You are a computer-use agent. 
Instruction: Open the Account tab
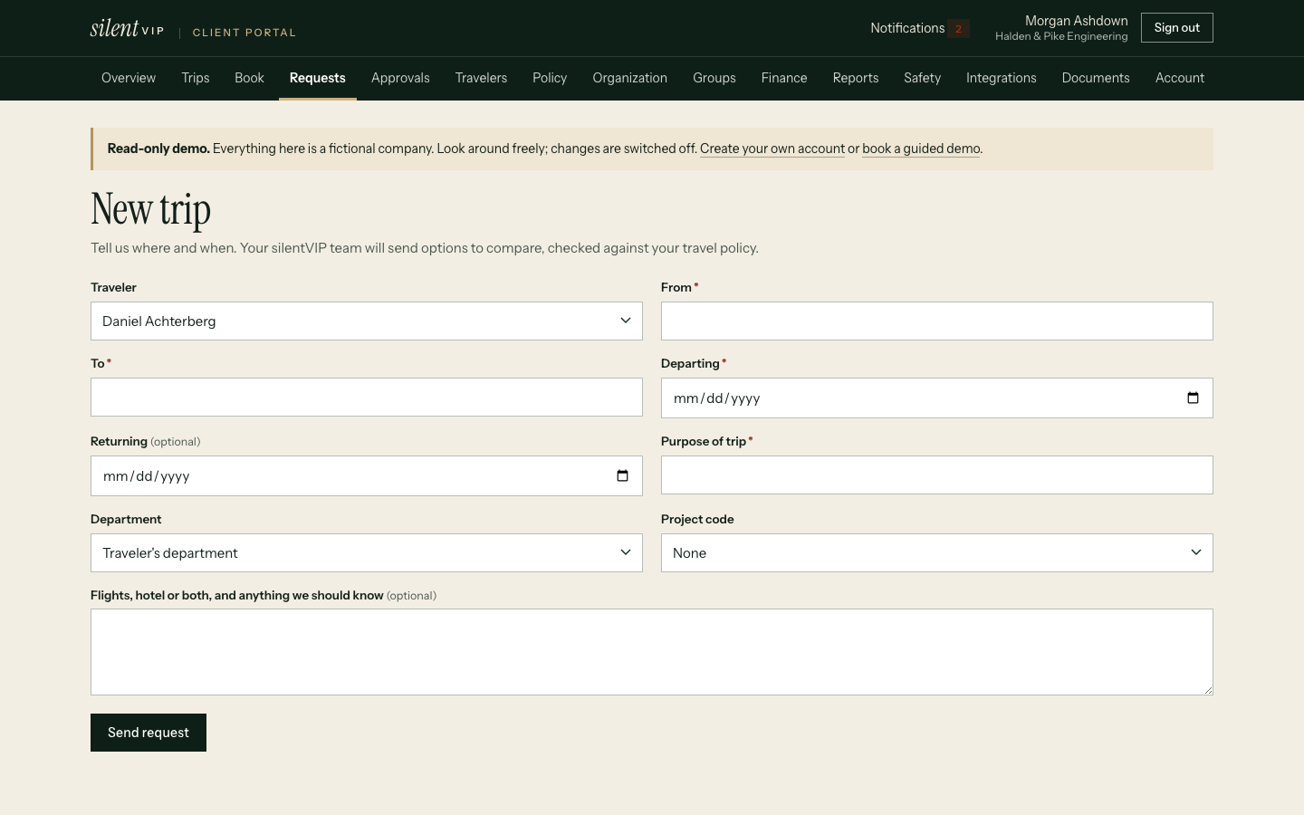[1180, 78]
